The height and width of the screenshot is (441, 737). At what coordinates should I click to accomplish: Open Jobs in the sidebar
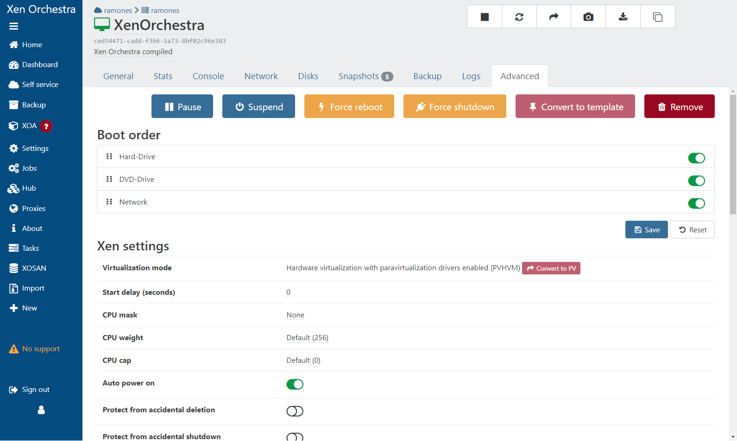point(23,168)
